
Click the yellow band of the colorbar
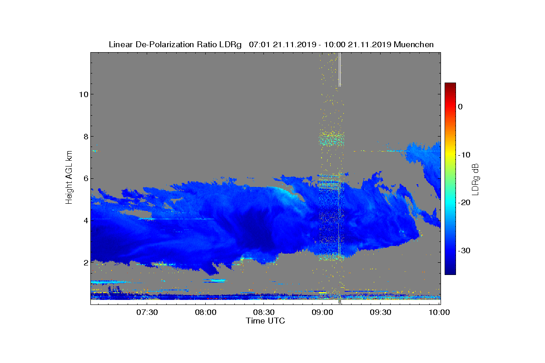tap(450, 155)
